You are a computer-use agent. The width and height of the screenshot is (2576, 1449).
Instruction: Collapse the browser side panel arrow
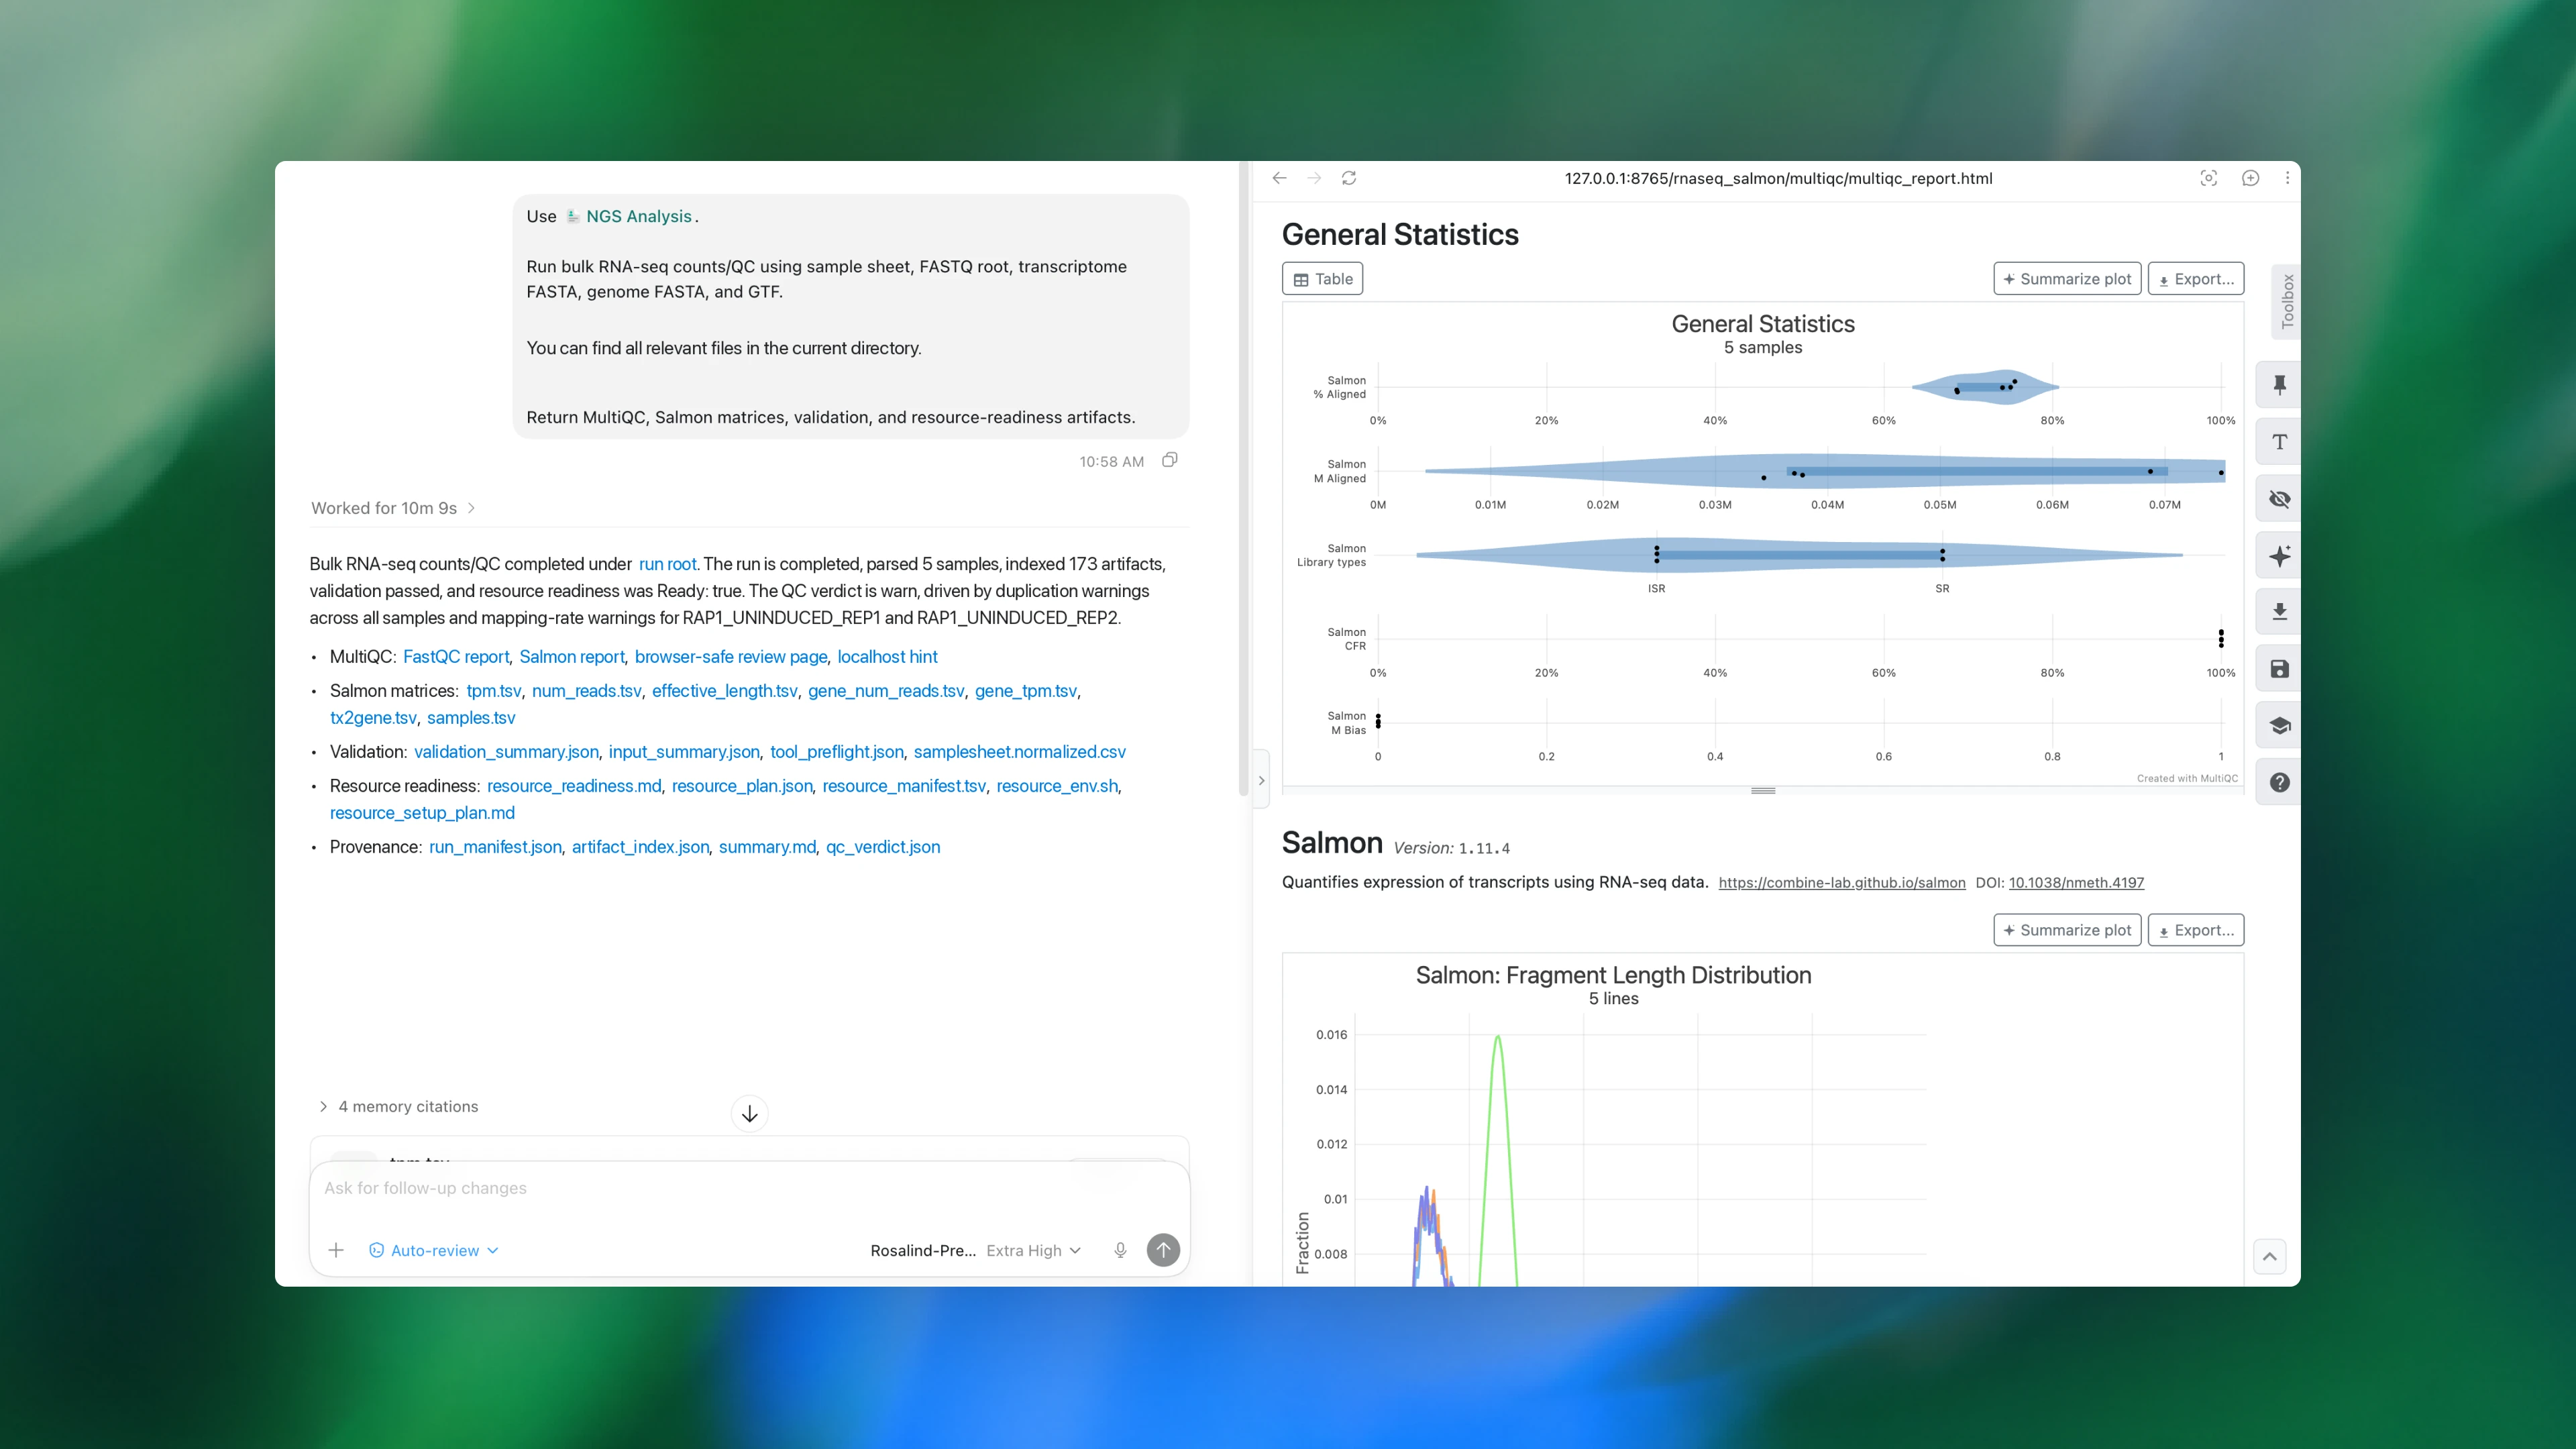(1261, 781)
